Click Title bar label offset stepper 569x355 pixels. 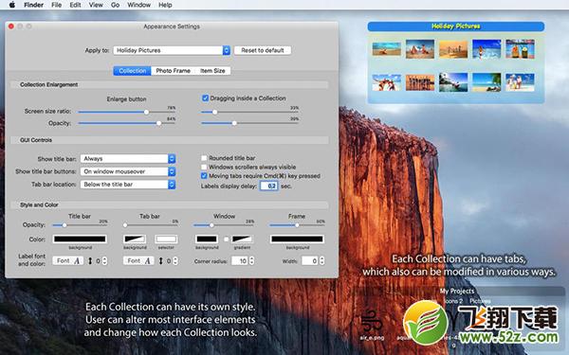[105, 261]
